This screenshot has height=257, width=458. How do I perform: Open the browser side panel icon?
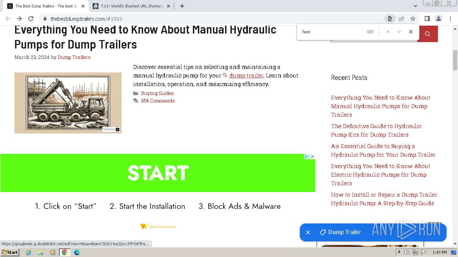427,19
